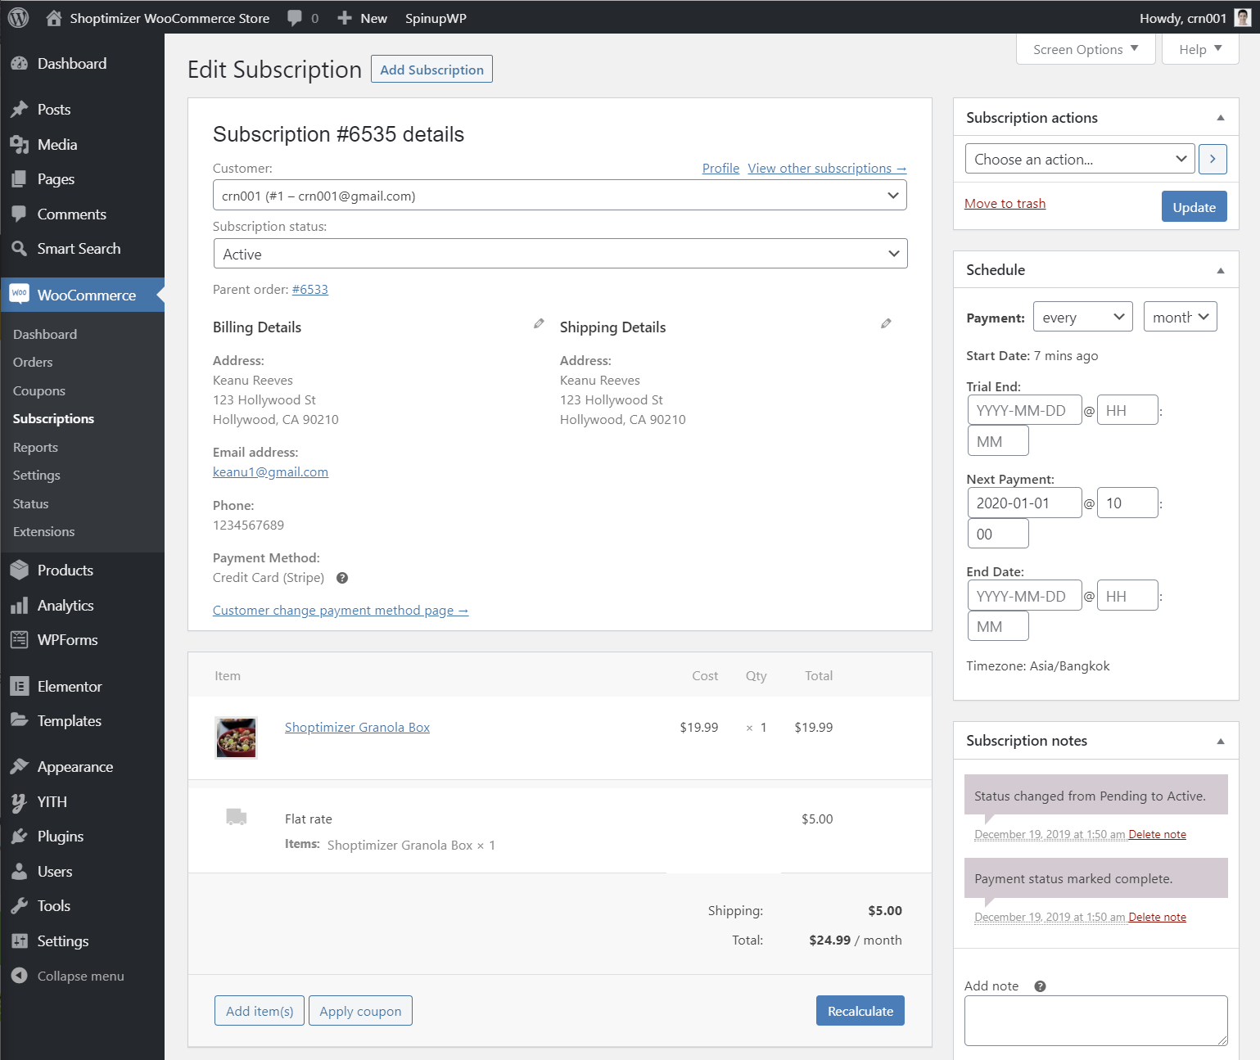Collapse the Subscription notes panel
1260x1060 pixels.
point(1221,741)
